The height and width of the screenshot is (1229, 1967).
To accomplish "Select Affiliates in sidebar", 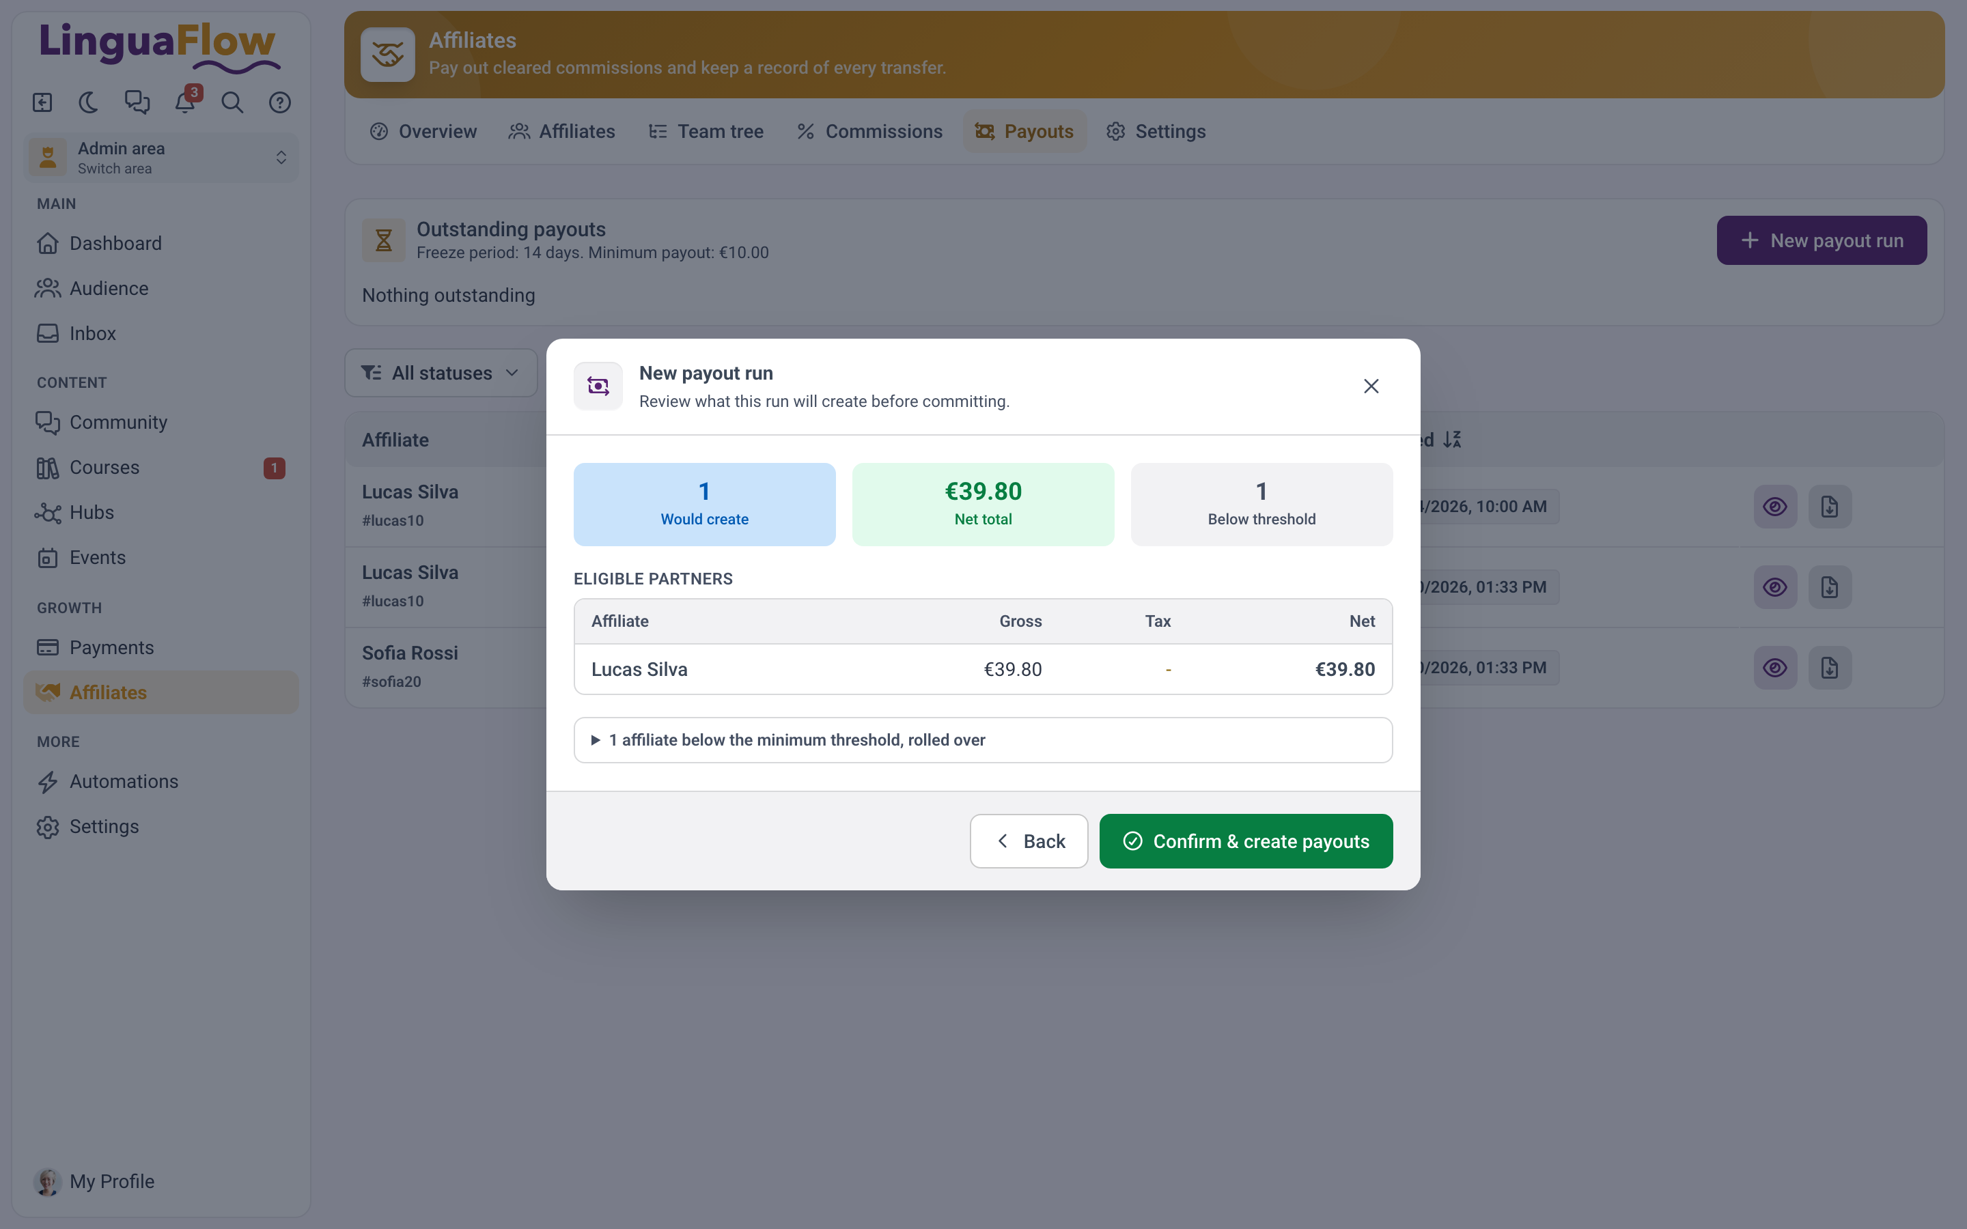I will (x=161, y=692).
